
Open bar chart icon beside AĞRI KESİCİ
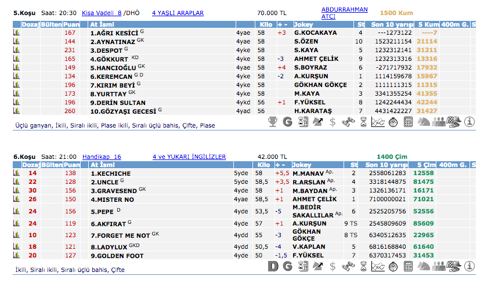click(16, 33)
